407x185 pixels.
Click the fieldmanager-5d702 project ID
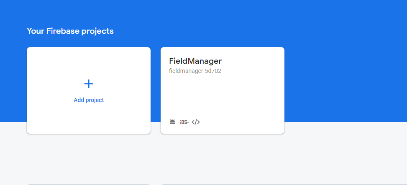click(195, 71)
